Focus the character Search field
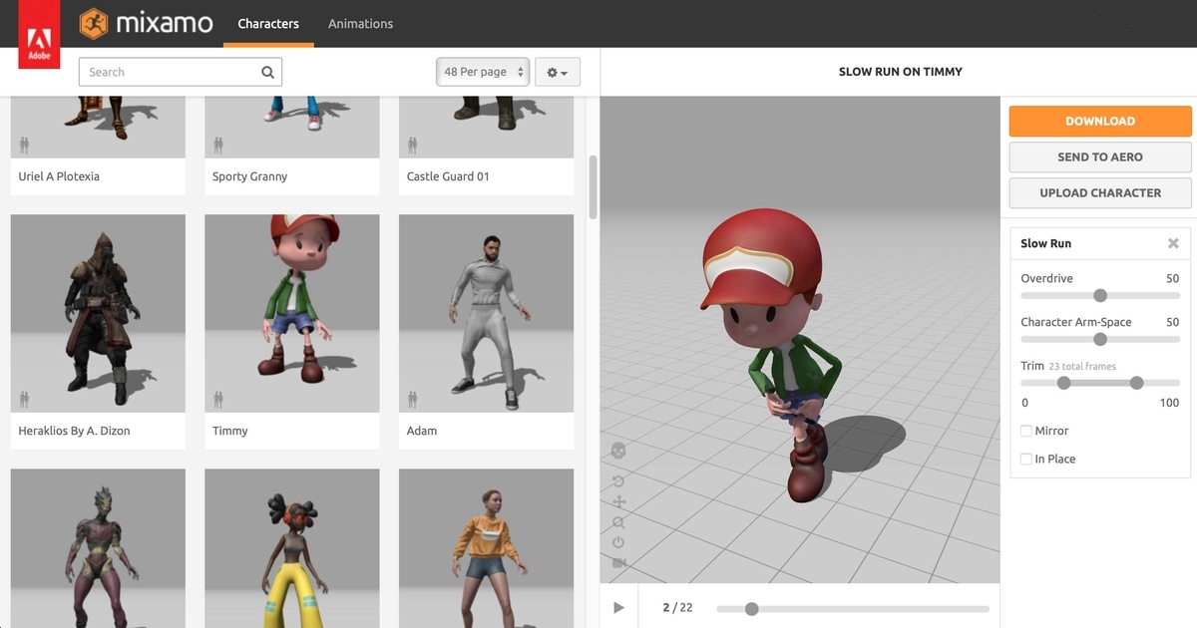This screenshot has height=628, width=1197. (x=181, y=72)
